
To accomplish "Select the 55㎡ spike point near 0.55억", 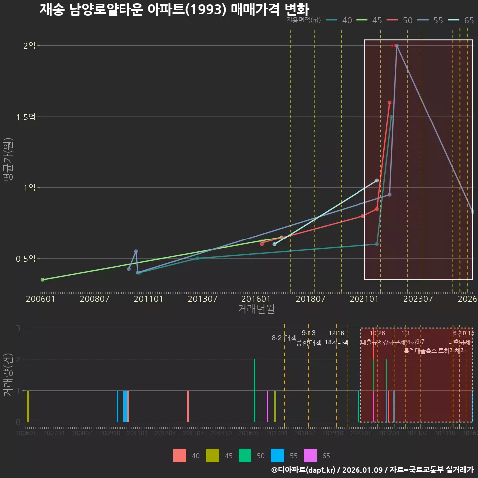I will coord(136,251).
